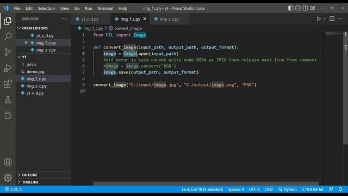Open the Manage gear icon
Image resolution: width=348 pixels, height=196 pixels.
[8, 177]
